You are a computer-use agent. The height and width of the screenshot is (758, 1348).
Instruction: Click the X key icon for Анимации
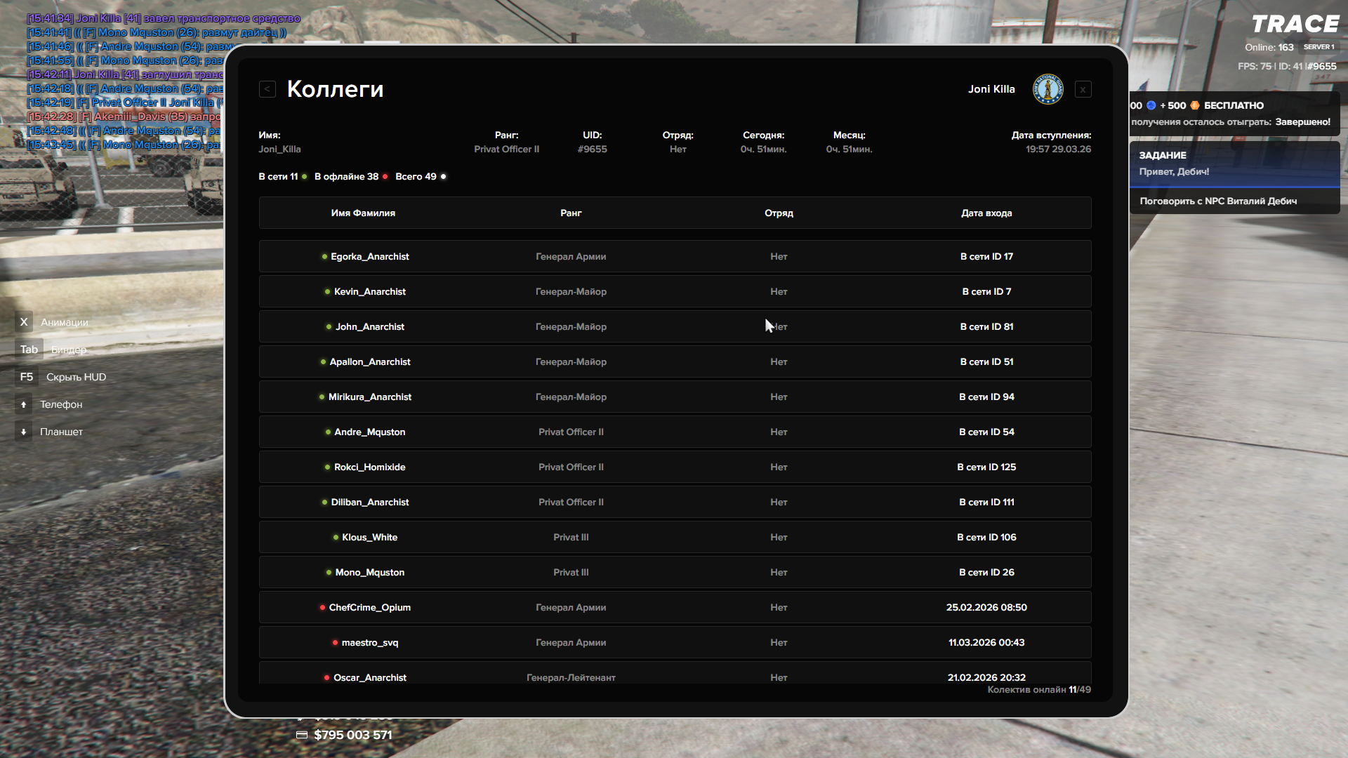pyautogui.click(x=24, y=322)
